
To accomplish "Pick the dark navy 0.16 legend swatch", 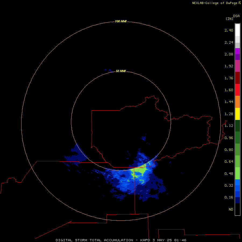I will (237, 200).
